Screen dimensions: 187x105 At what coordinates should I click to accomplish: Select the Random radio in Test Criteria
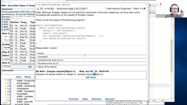coord(3,48)
